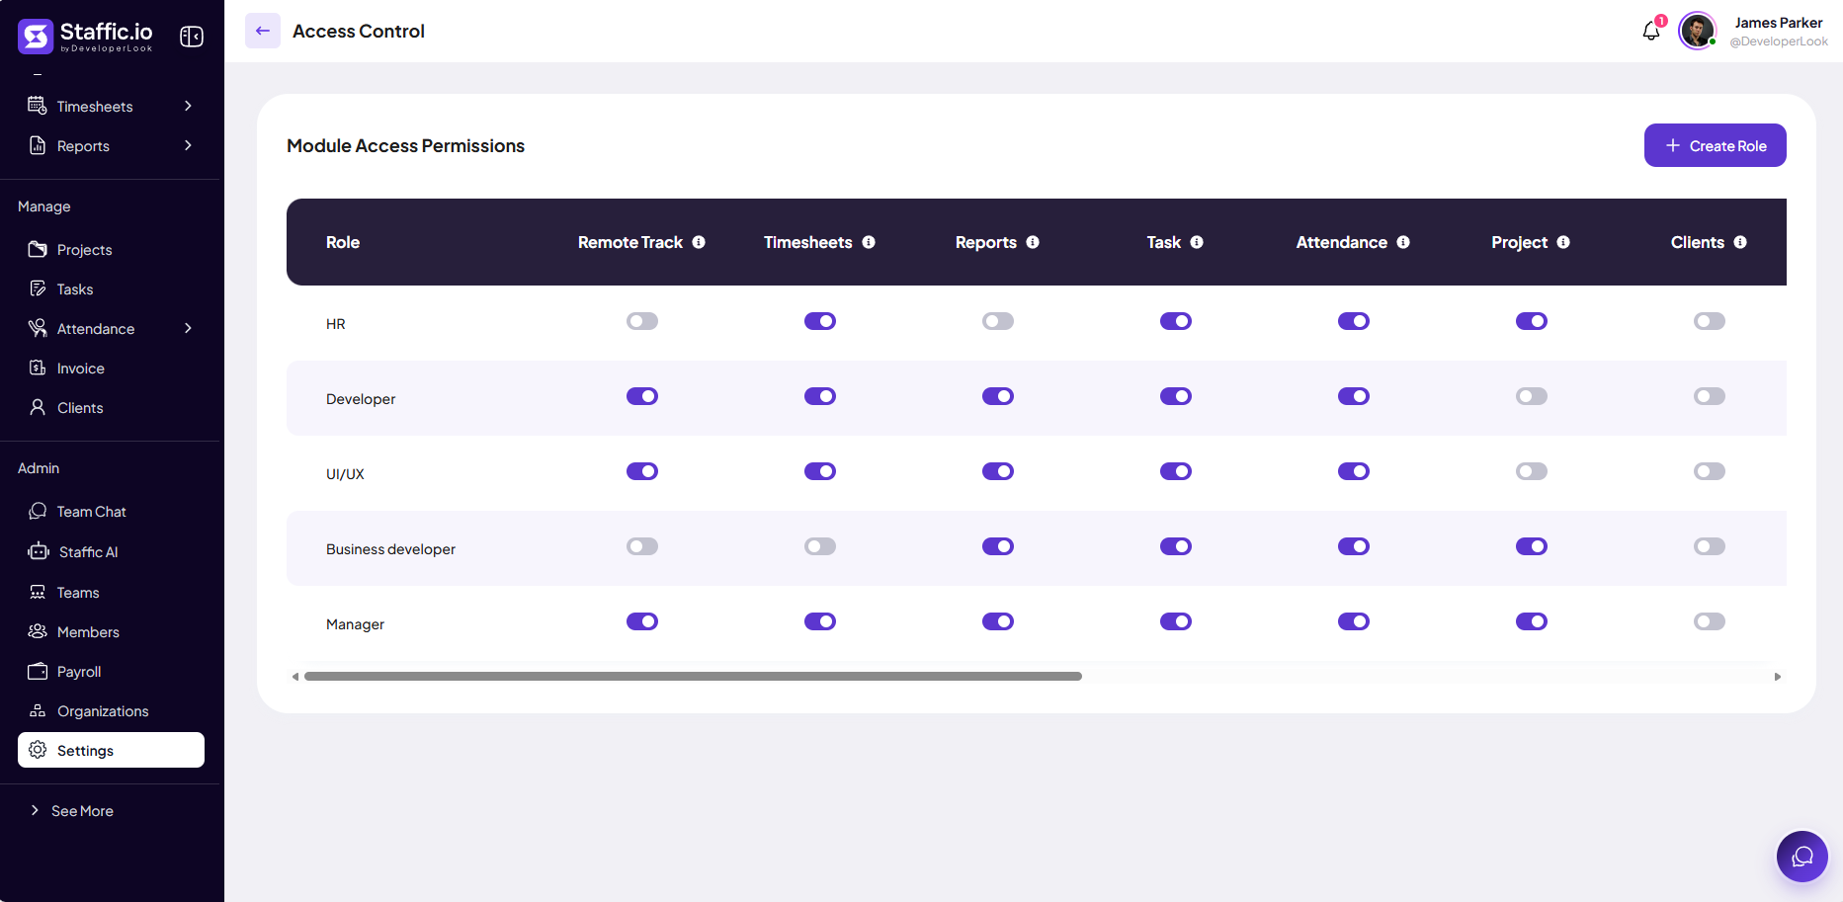Viewport: 1843px width, 902px height.
Task: Click the Clients person icon in sidebar
Action: 38,407
